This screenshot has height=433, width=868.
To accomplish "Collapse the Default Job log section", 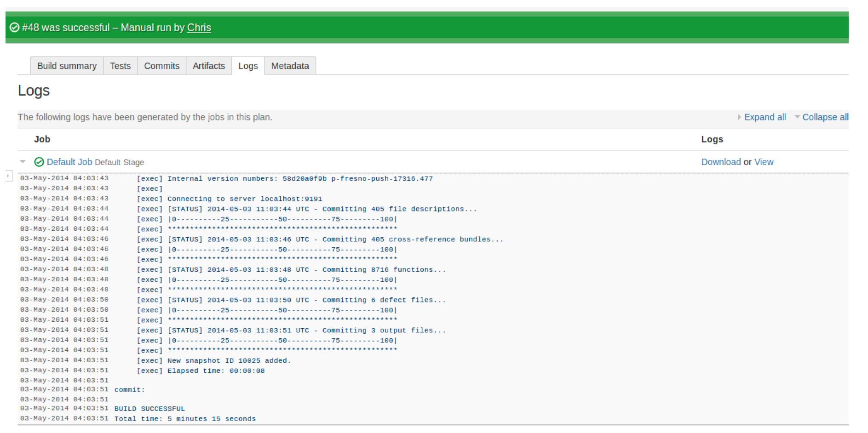I will pyautogui.click(x=23, y=161).
